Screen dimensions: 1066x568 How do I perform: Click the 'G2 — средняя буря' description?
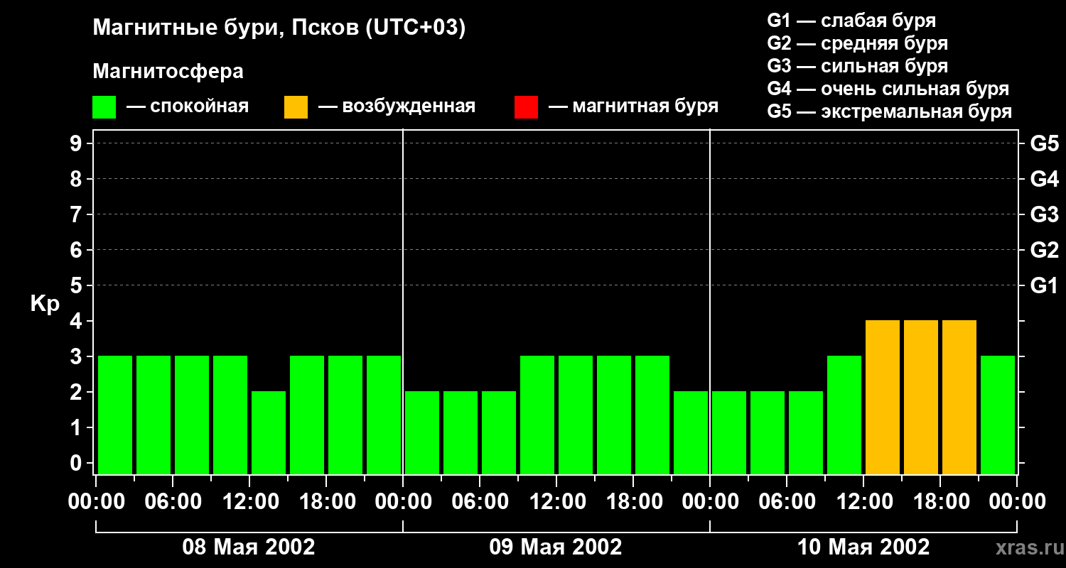(857, 43)
